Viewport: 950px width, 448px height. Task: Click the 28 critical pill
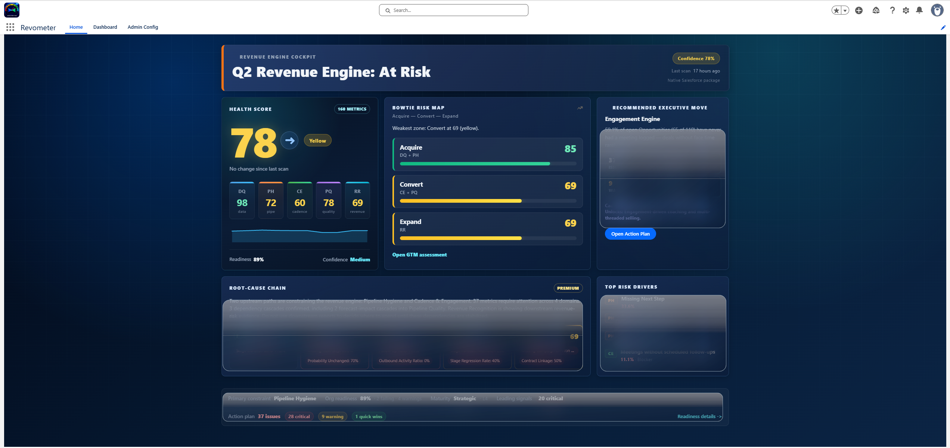point(299,417)
